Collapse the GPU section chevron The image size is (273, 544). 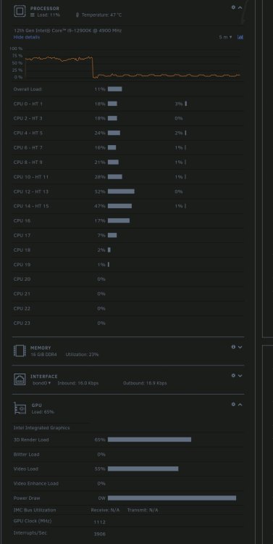[x=240, y=404]
